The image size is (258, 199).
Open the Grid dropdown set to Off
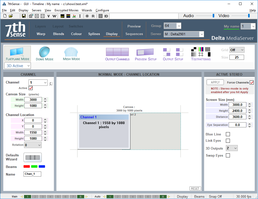[237, 50]
